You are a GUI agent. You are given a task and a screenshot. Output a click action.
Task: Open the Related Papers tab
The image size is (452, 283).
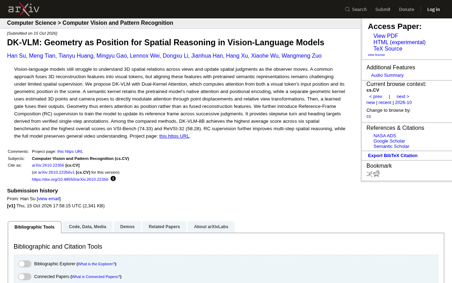coord(164,227)
